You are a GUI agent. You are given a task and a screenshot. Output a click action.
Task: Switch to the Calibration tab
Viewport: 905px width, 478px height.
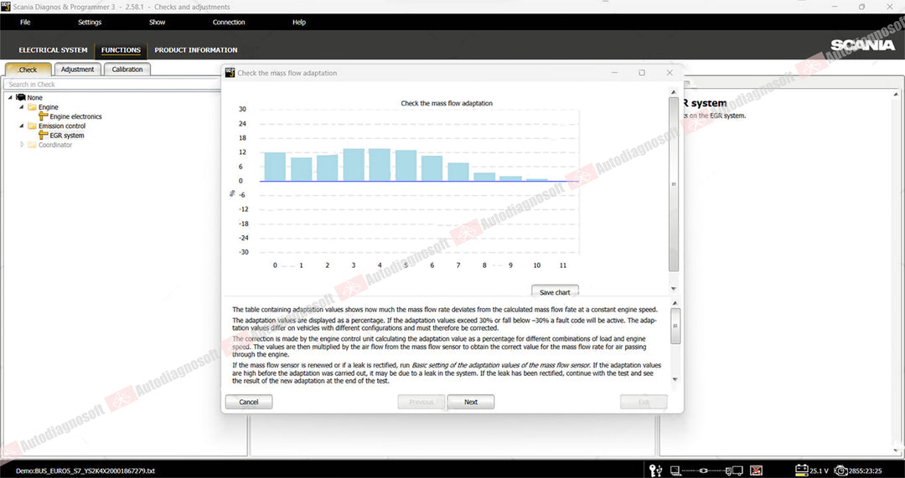coord(127,69)
